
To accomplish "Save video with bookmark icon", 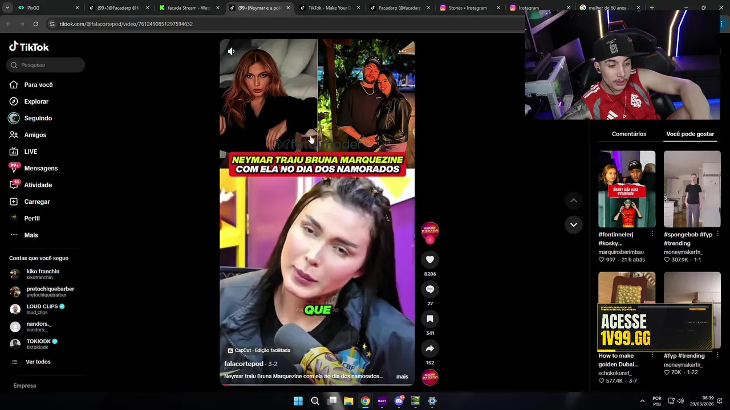I will tap(430, 319).
